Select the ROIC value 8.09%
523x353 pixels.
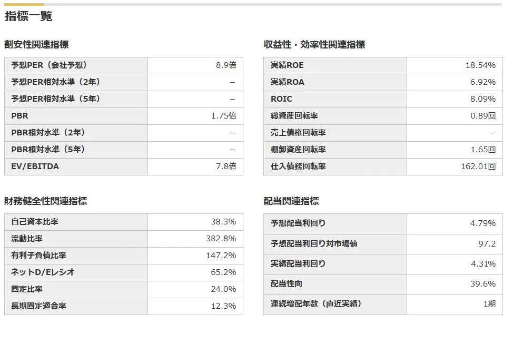(482, 99)
